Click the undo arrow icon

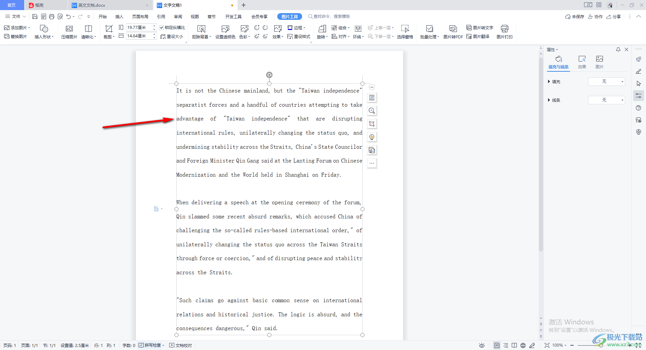[x=69, y=16]
